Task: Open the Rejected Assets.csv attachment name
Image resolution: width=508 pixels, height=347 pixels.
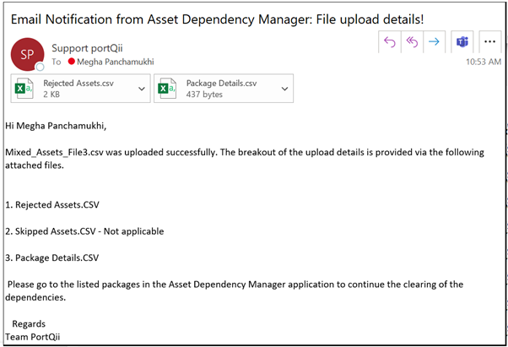Action: pos(76,83)
